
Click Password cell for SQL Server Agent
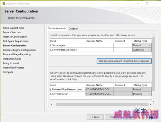[x=123, y=45]
